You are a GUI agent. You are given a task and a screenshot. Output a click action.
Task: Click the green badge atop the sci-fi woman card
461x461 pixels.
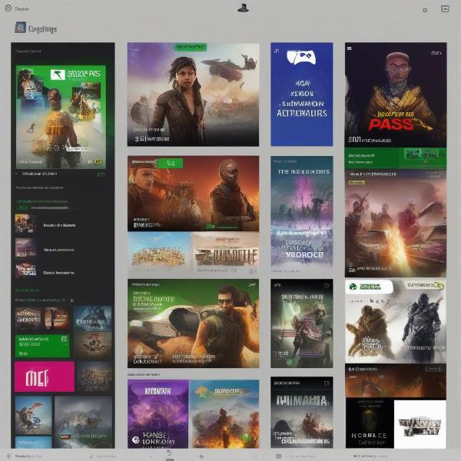pyautogui.click(x=191, y=47)
